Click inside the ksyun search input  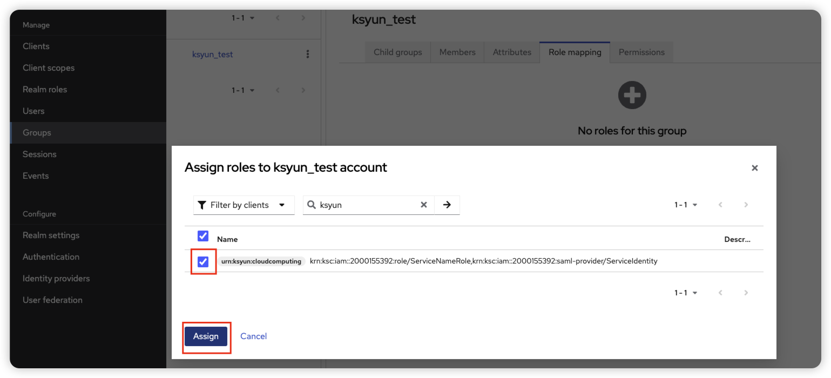click(x=367, y=205)
